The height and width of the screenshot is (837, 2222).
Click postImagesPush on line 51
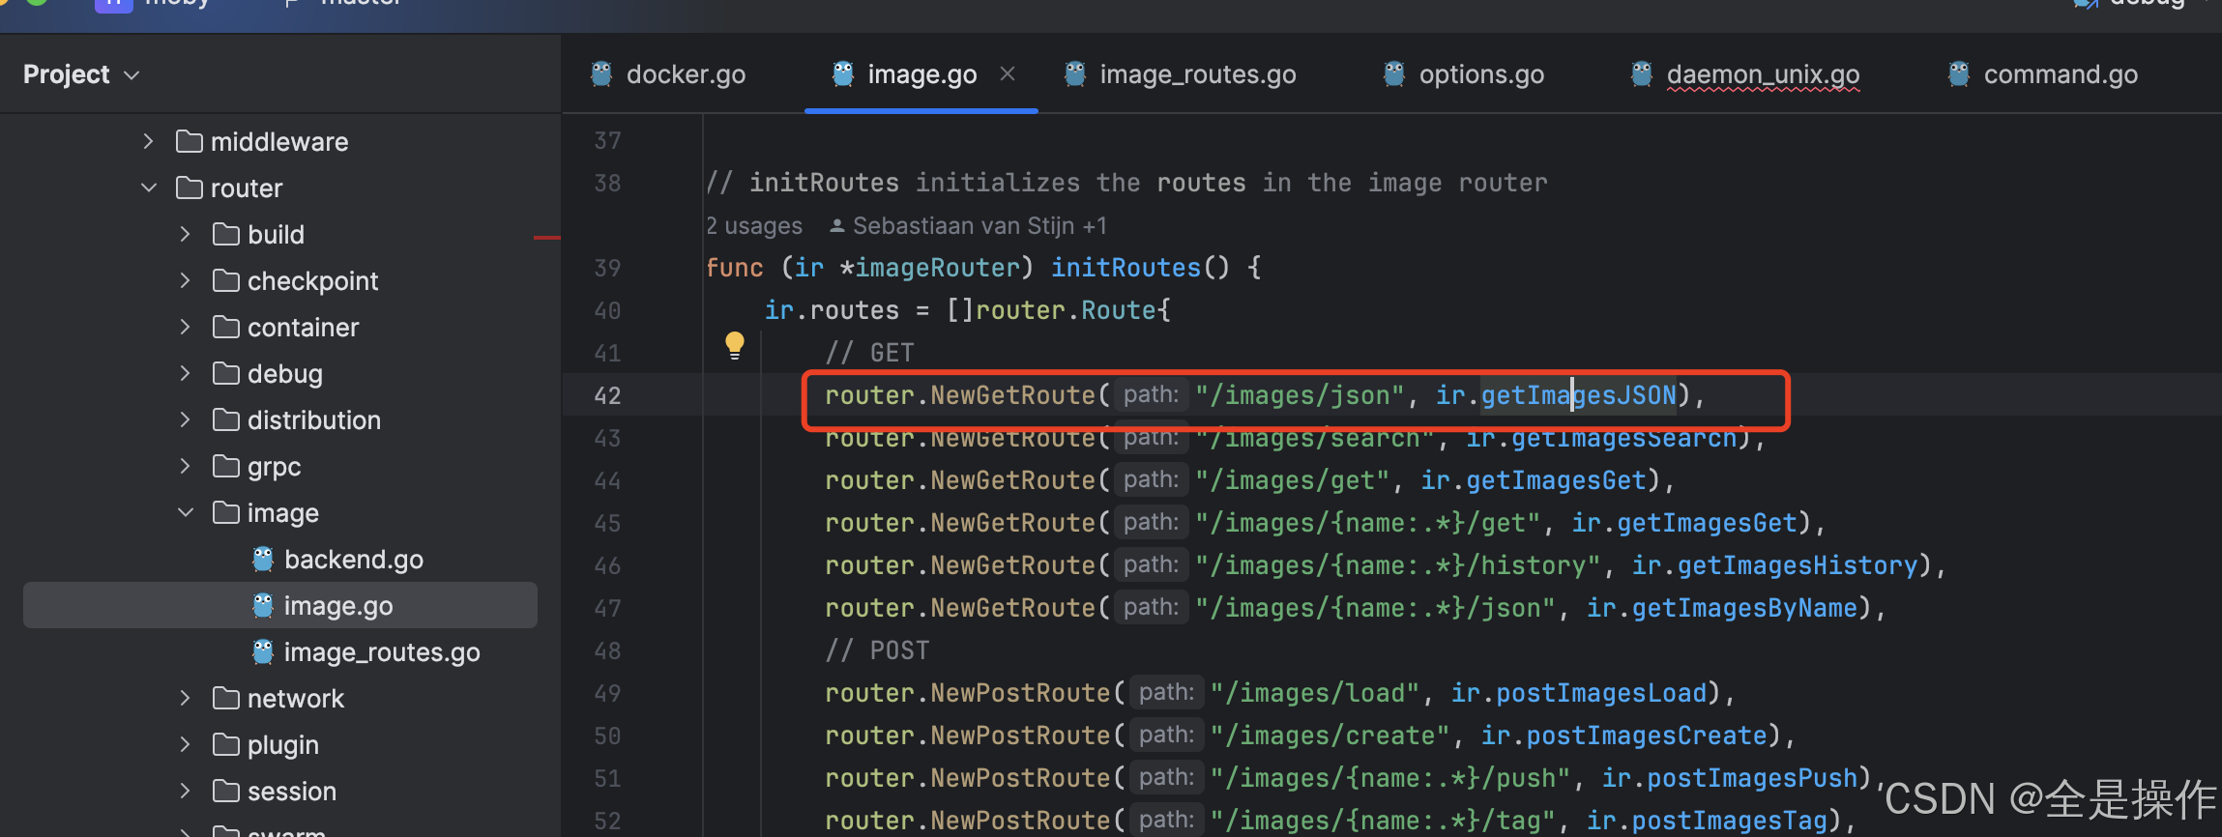coord(1753,778)
